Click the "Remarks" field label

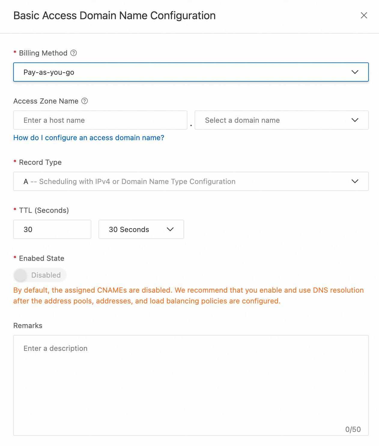28,326
